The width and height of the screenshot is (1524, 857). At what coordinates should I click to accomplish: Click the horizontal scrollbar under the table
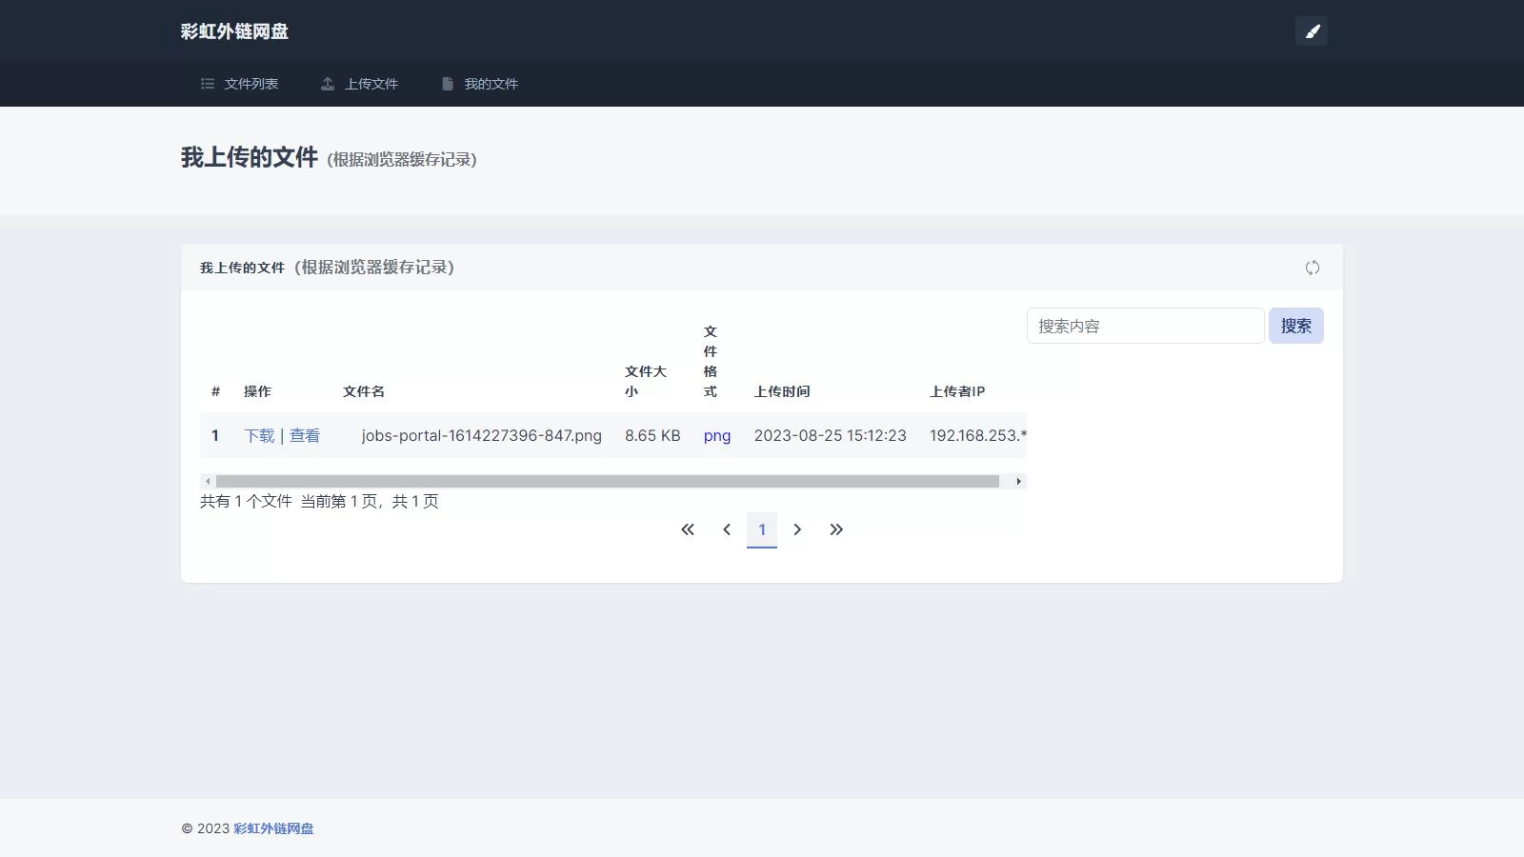(612, 481)
